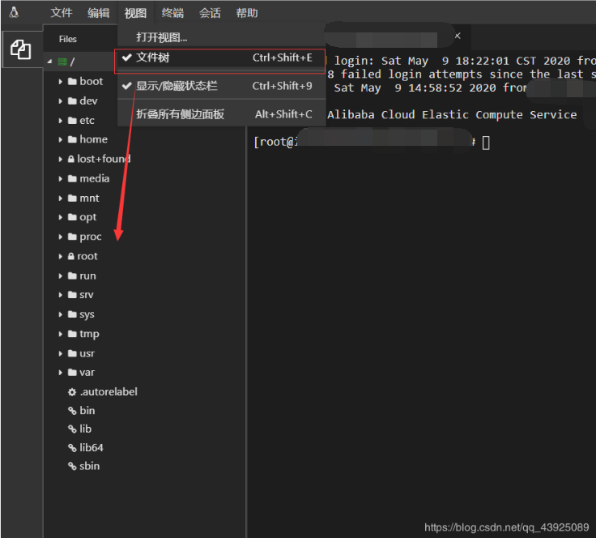The width and height of the screenshot is (596, 538).
Task: Select the proc folder name
Action: click(x=91, y=237)
